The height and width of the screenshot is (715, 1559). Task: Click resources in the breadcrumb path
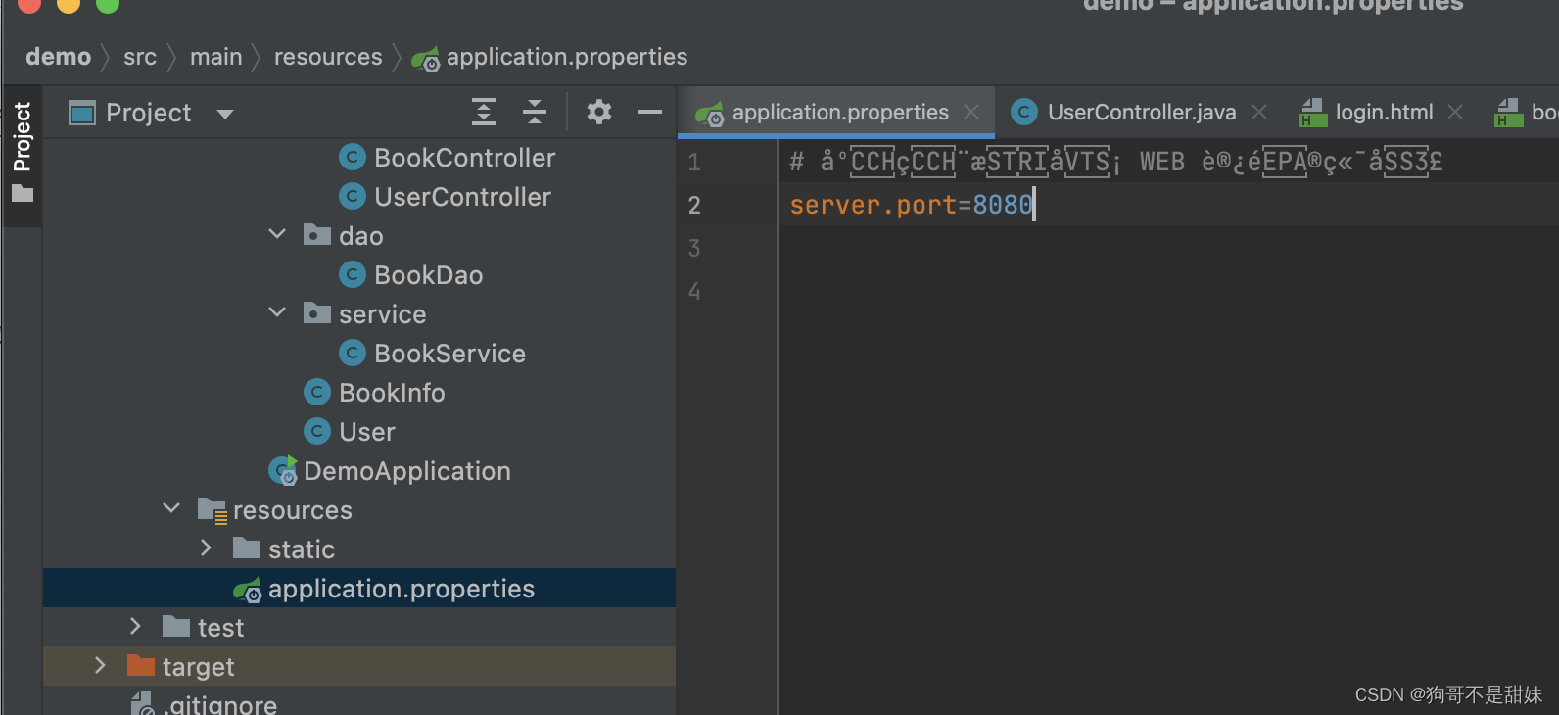328,57
